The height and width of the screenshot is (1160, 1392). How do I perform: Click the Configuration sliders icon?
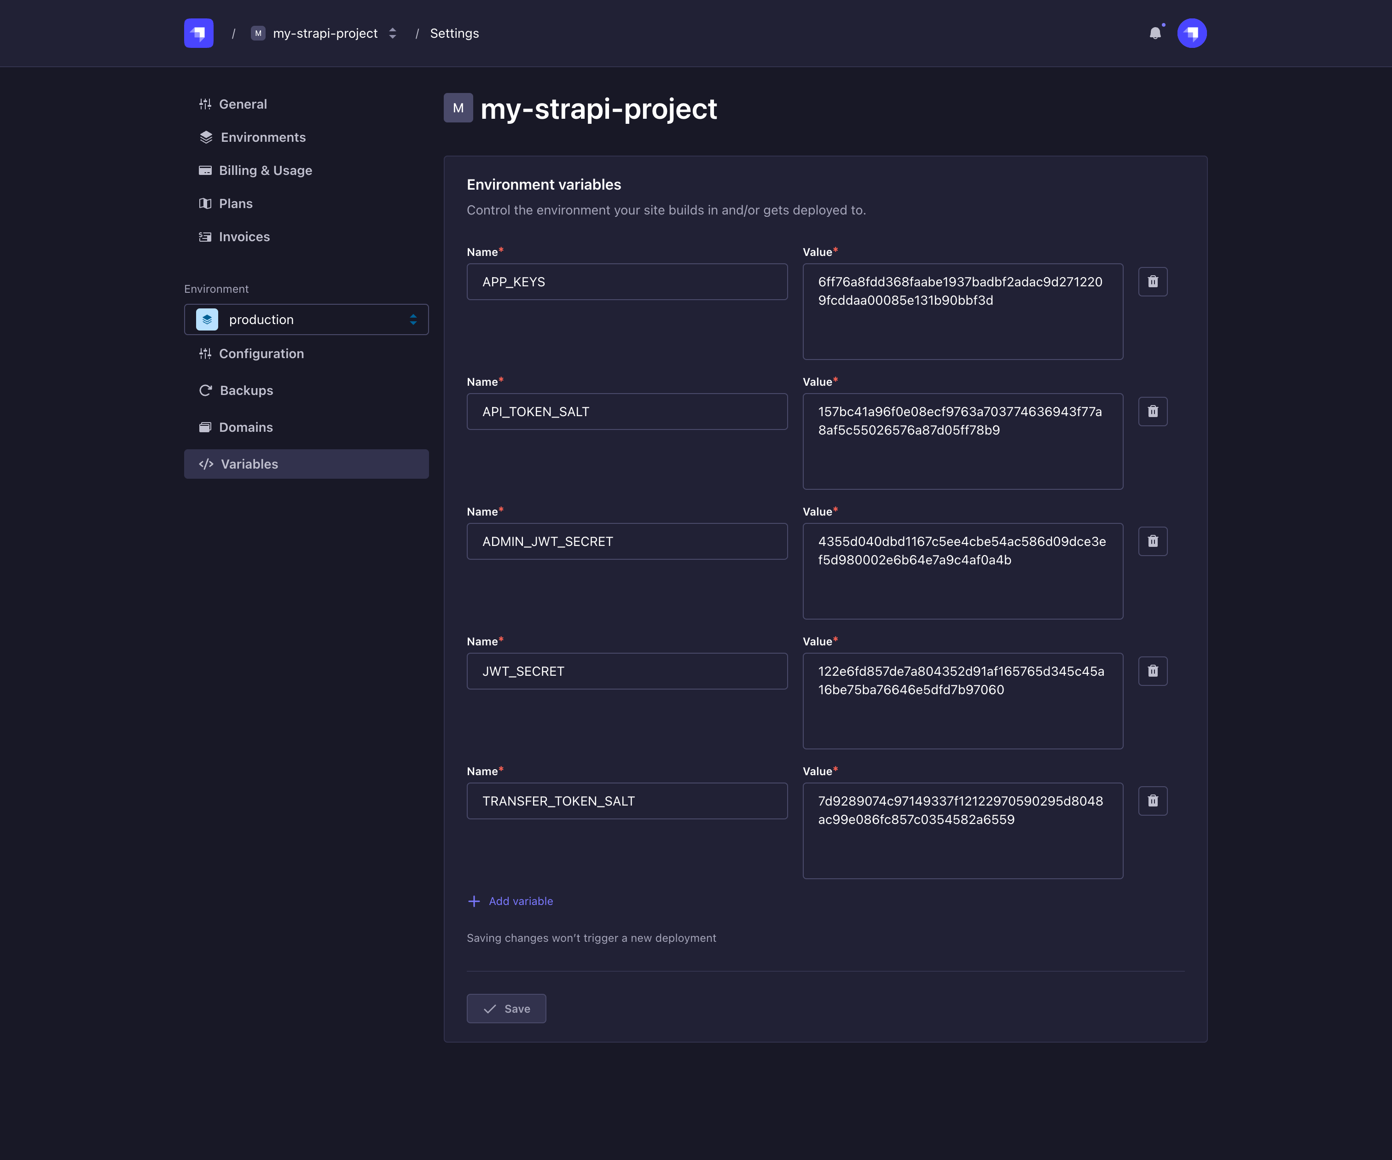pos(205,354)
